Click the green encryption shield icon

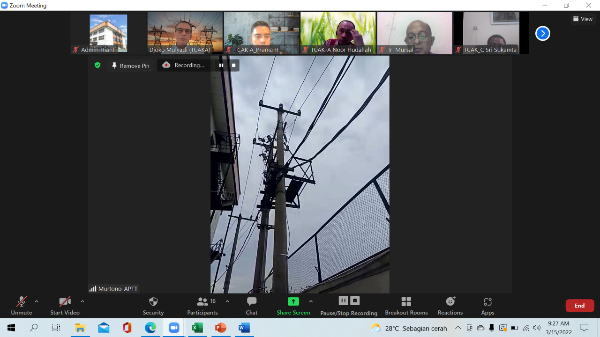pyautogui.click(x=97, y=65)
